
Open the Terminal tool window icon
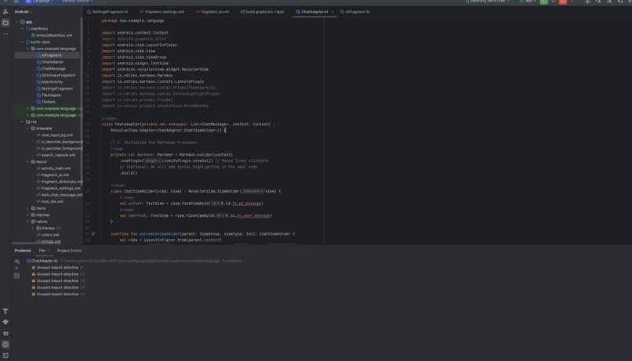point(5,356)
